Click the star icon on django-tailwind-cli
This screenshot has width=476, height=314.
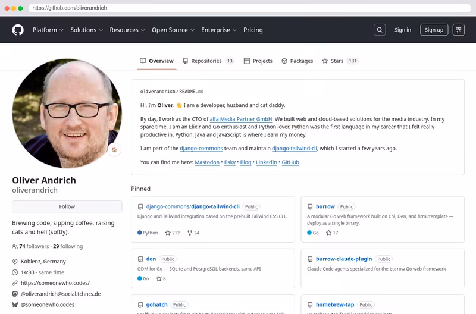pos(168,233)
